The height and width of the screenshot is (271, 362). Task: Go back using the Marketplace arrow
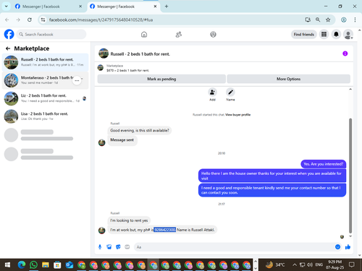coord(8,48)
